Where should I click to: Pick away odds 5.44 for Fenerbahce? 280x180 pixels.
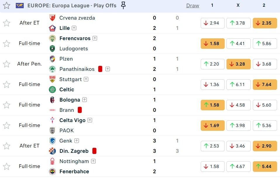click(x=264, y=167)
